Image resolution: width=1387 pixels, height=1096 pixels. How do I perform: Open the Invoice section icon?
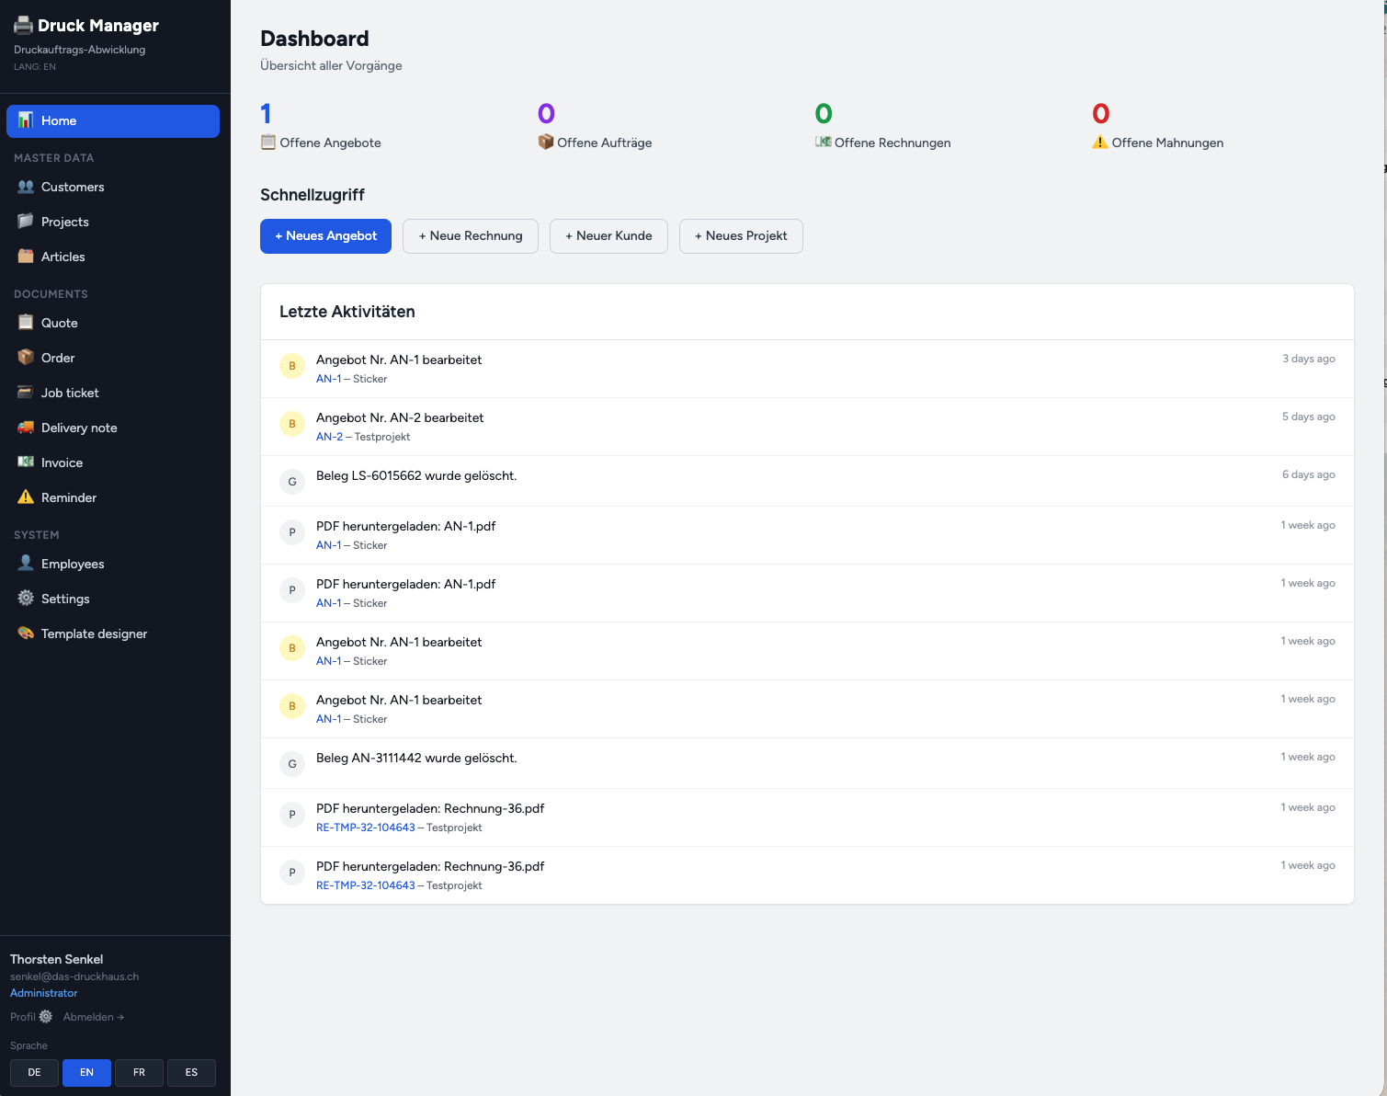[26, 462]
